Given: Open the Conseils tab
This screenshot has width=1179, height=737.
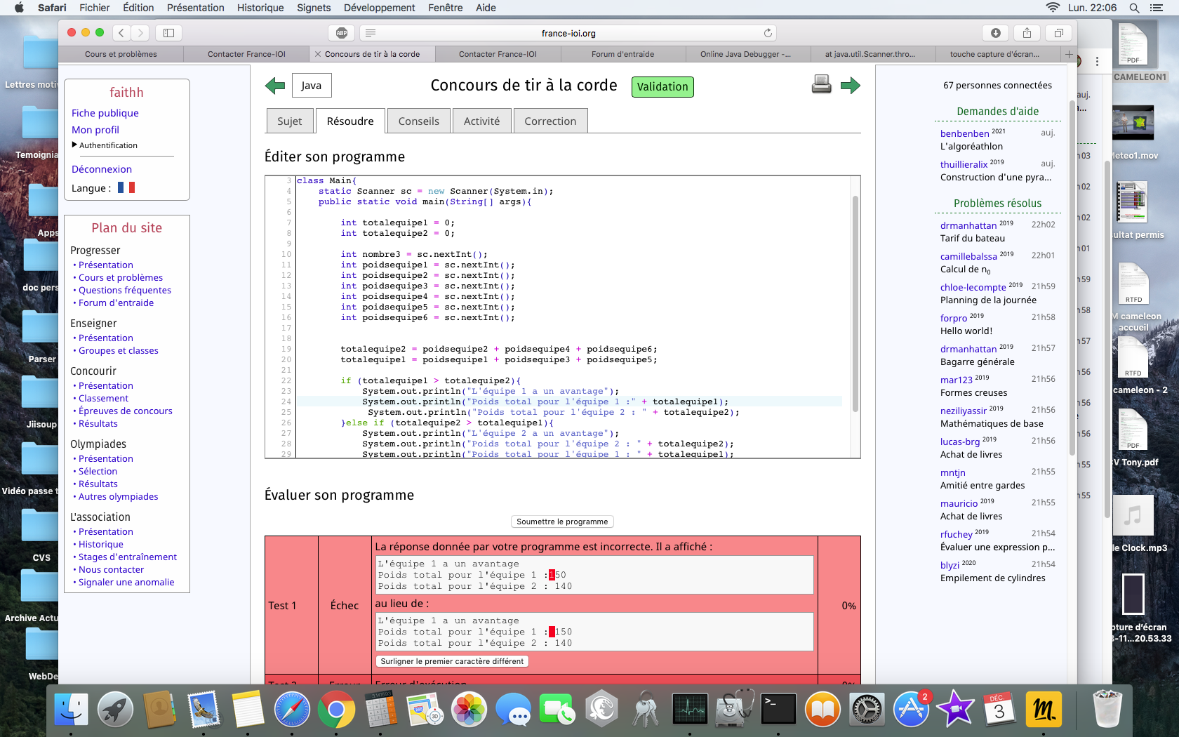Looking at the screenshot, I should pos(418,121).
